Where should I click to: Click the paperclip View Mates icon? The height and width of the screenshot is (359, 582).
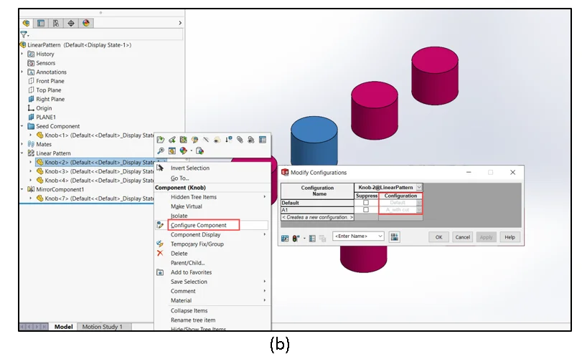click(240, 140)
